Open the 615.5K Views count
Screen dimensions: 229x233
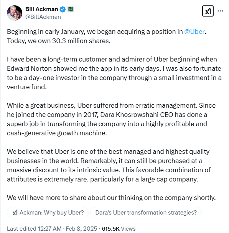click(x=119, y=229)
